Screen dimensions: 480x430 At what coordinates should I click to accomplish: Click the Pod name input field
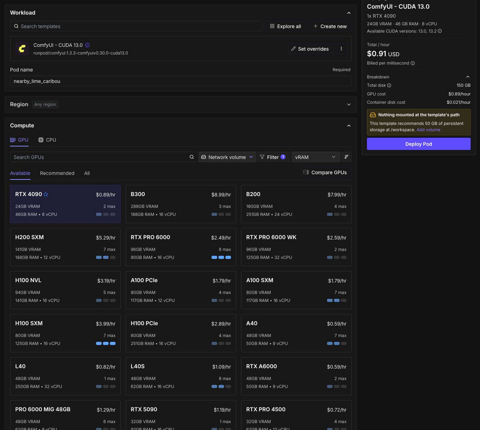click(181, 81)
